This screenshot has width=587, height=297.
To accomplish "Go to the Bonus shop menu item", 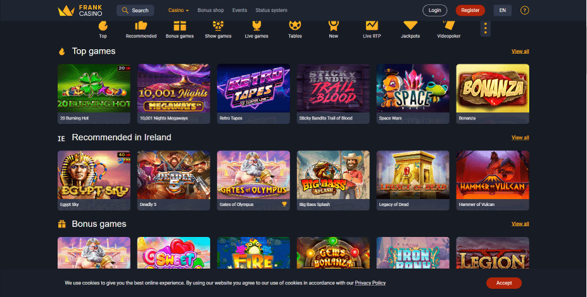I will tap(211, 11).
